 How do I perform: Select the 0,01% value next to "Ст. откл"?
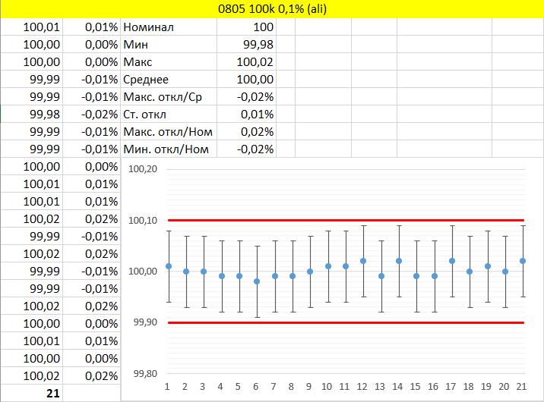246,115
